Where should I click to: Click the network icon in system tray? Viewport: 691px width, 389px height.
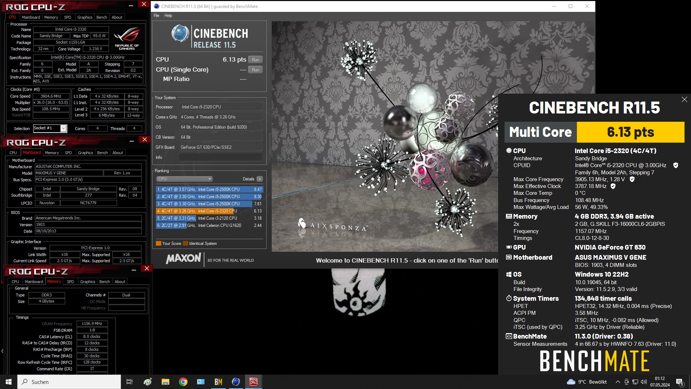(x=635, y=382)
